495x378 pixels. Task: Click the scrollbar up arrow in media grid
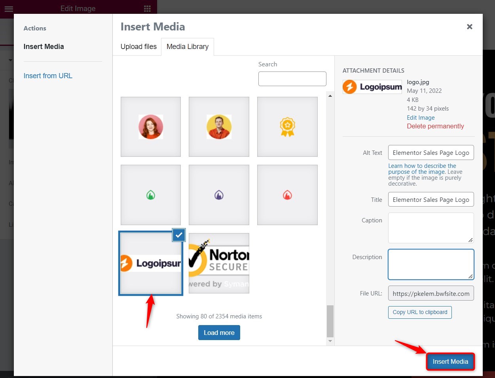(x=330, y=95)
